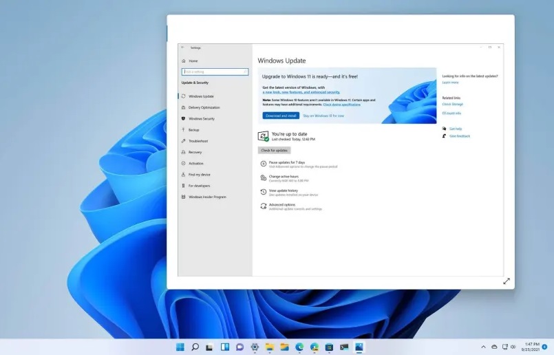554x355 pixels.
Task: Go back using the Settings back arrow
Action: coord(182,47)
